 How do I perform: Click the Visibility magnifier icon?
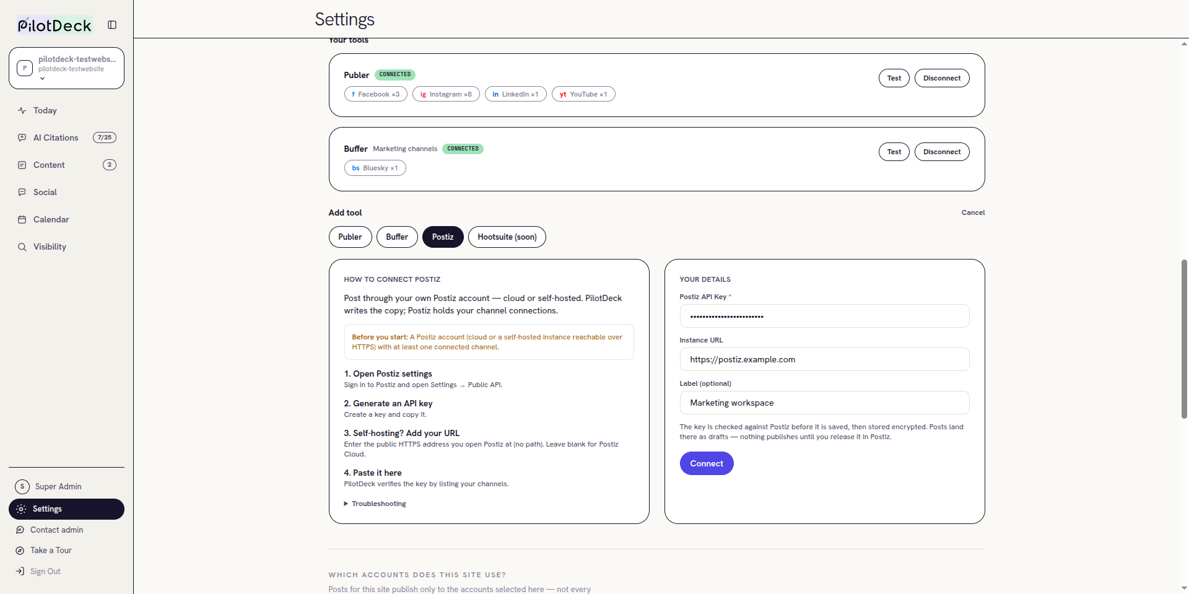coord(22,247)
